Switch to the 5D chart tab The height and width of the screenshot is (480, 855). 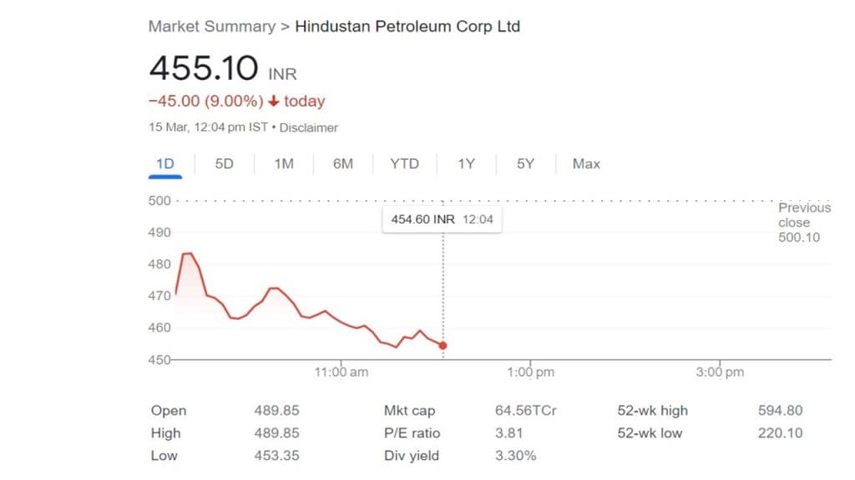[224, 164]
